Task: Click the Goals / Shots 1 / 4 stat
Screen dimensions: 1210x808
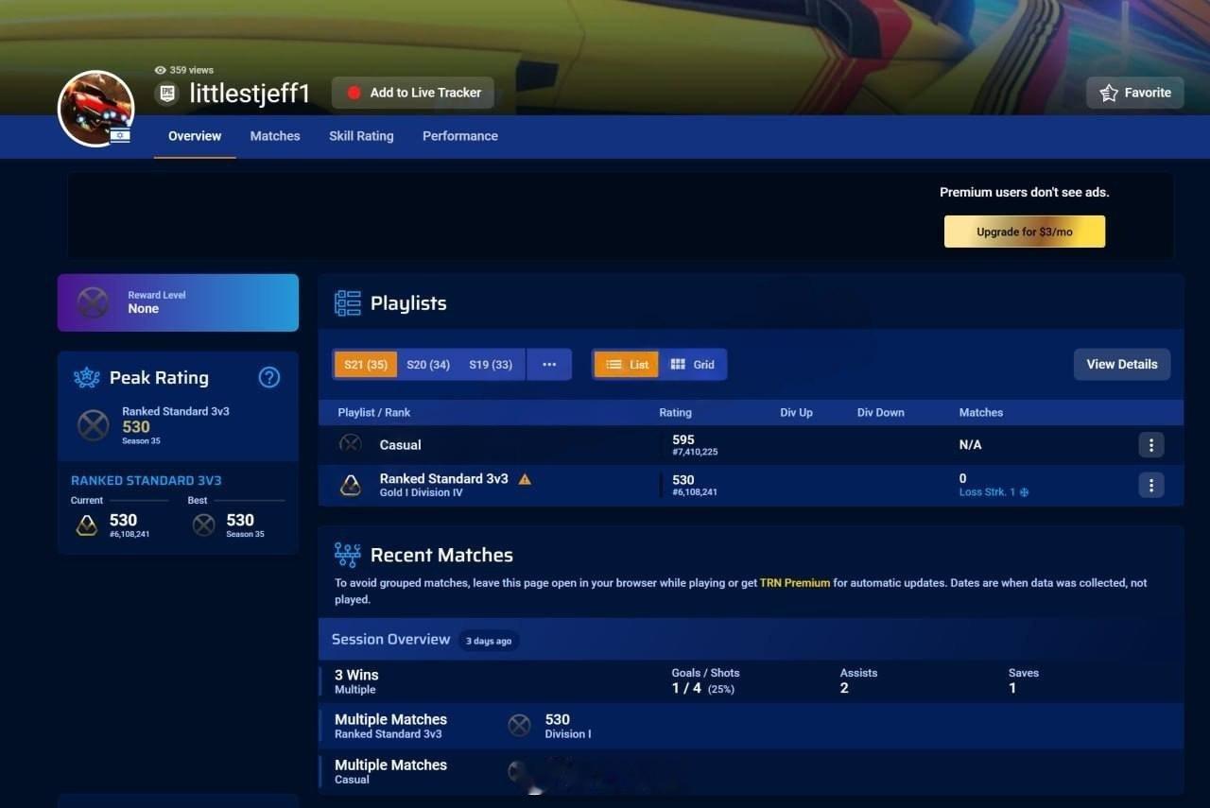Action: pyautogui.click(x=705, y=681)
